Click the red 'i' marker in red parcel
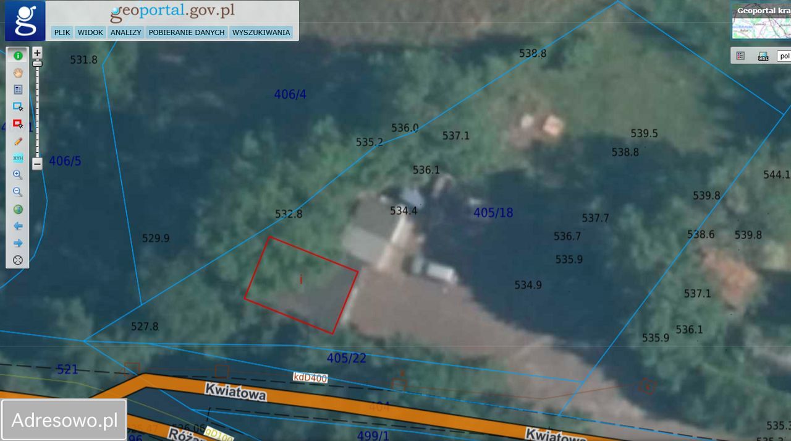This screenshot has height=441, width=791. coord(301,280)
